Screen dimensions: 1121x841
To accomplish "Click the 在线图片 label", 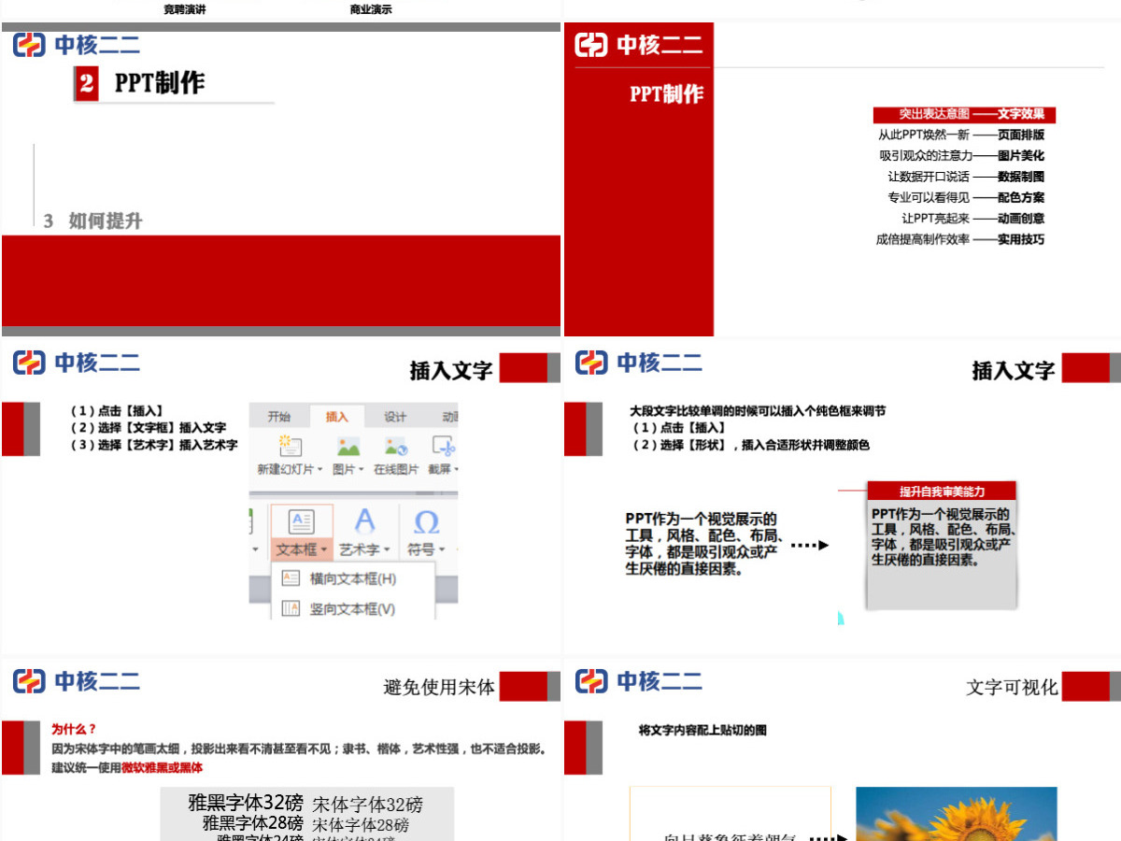I will coord(396,469).
